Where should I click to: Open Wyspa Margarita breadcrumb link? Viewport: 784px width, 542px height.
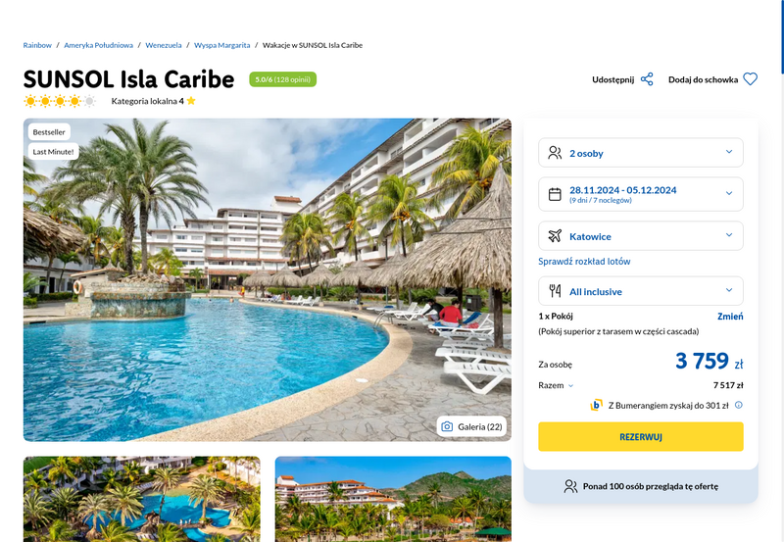point(222,45)
